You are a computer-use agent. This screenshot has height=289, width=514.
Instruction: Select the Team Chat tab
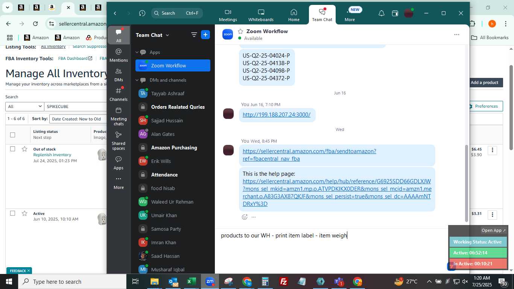pyautogui.click(x=322, y=15)
